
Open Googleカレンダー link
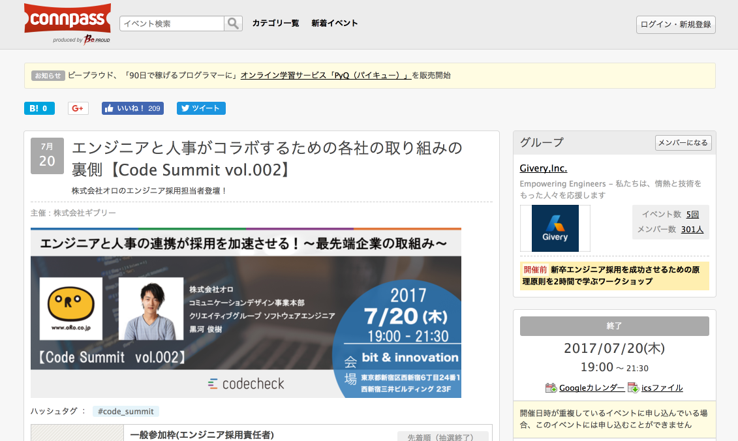pyautogui.click(x=592, y=388)
